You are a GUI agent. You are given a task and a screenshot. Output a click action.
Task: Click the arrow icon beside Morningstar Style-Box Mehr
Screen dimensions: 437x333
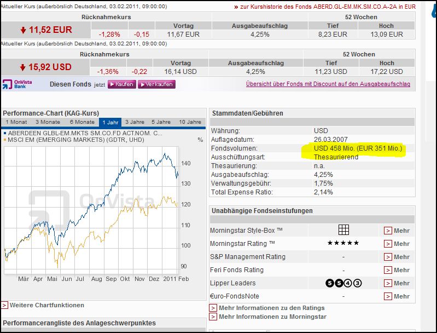click(x=388, y=231)
